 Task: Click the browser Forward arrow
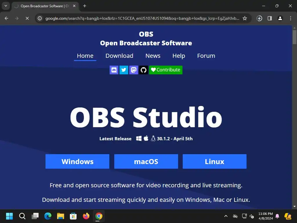(17, 18)
